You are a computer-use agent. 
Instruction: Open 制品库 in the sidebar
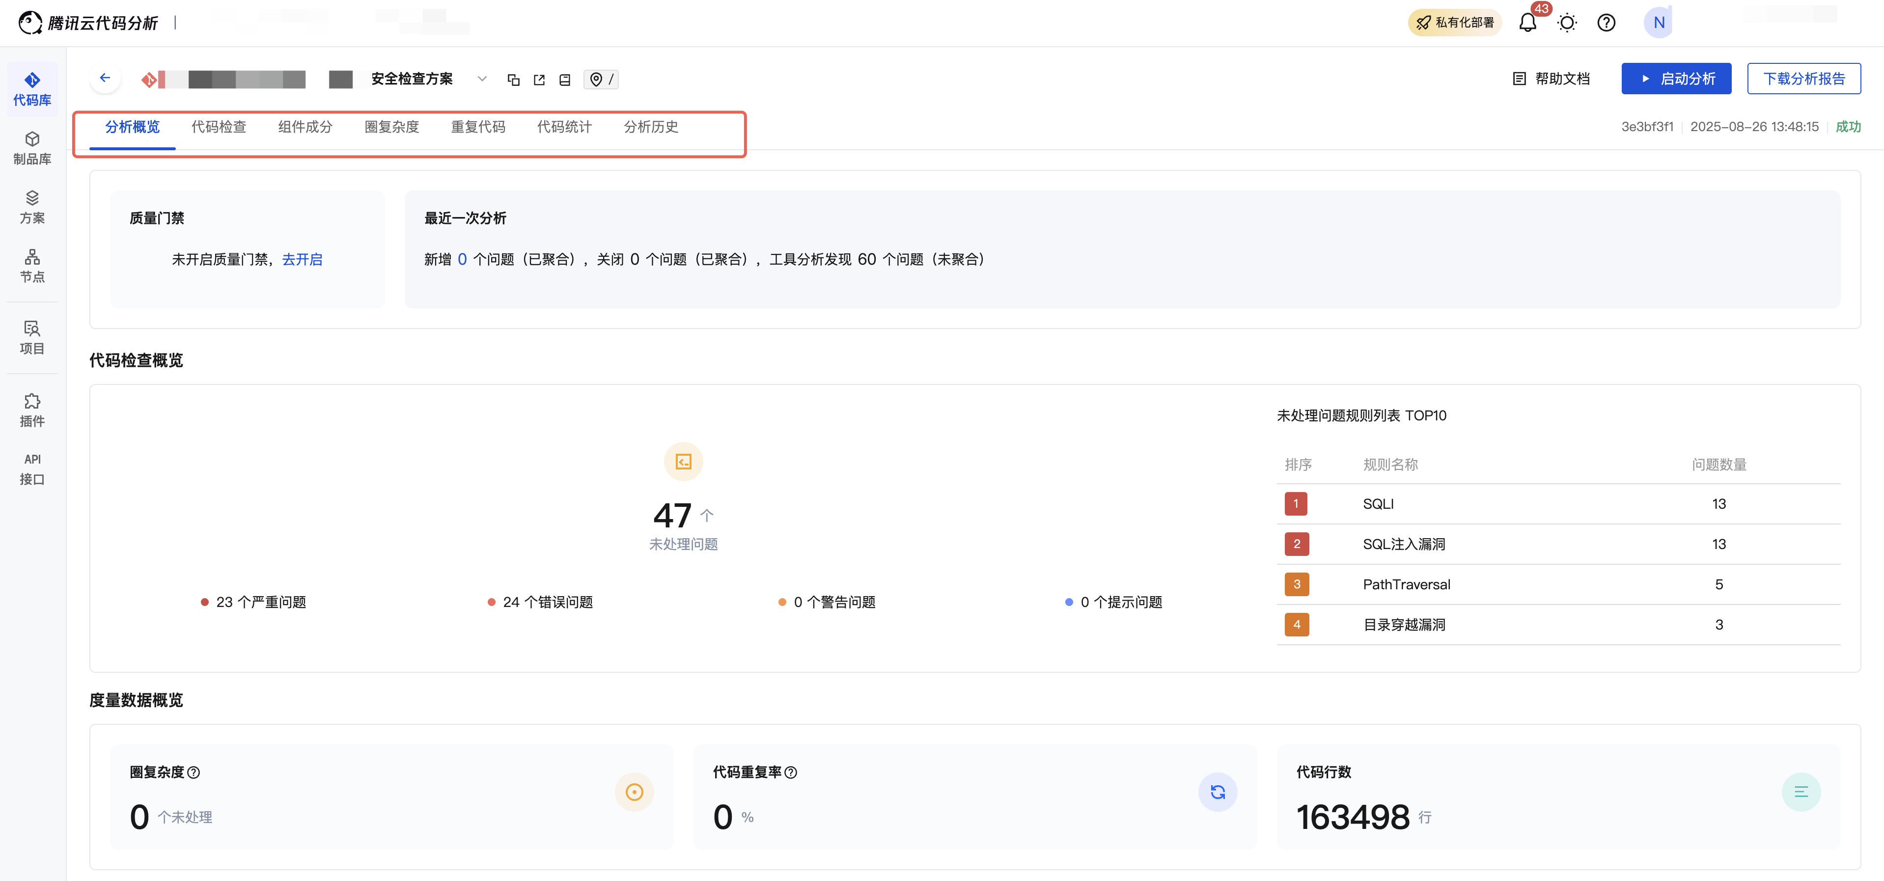click(32, 148)
